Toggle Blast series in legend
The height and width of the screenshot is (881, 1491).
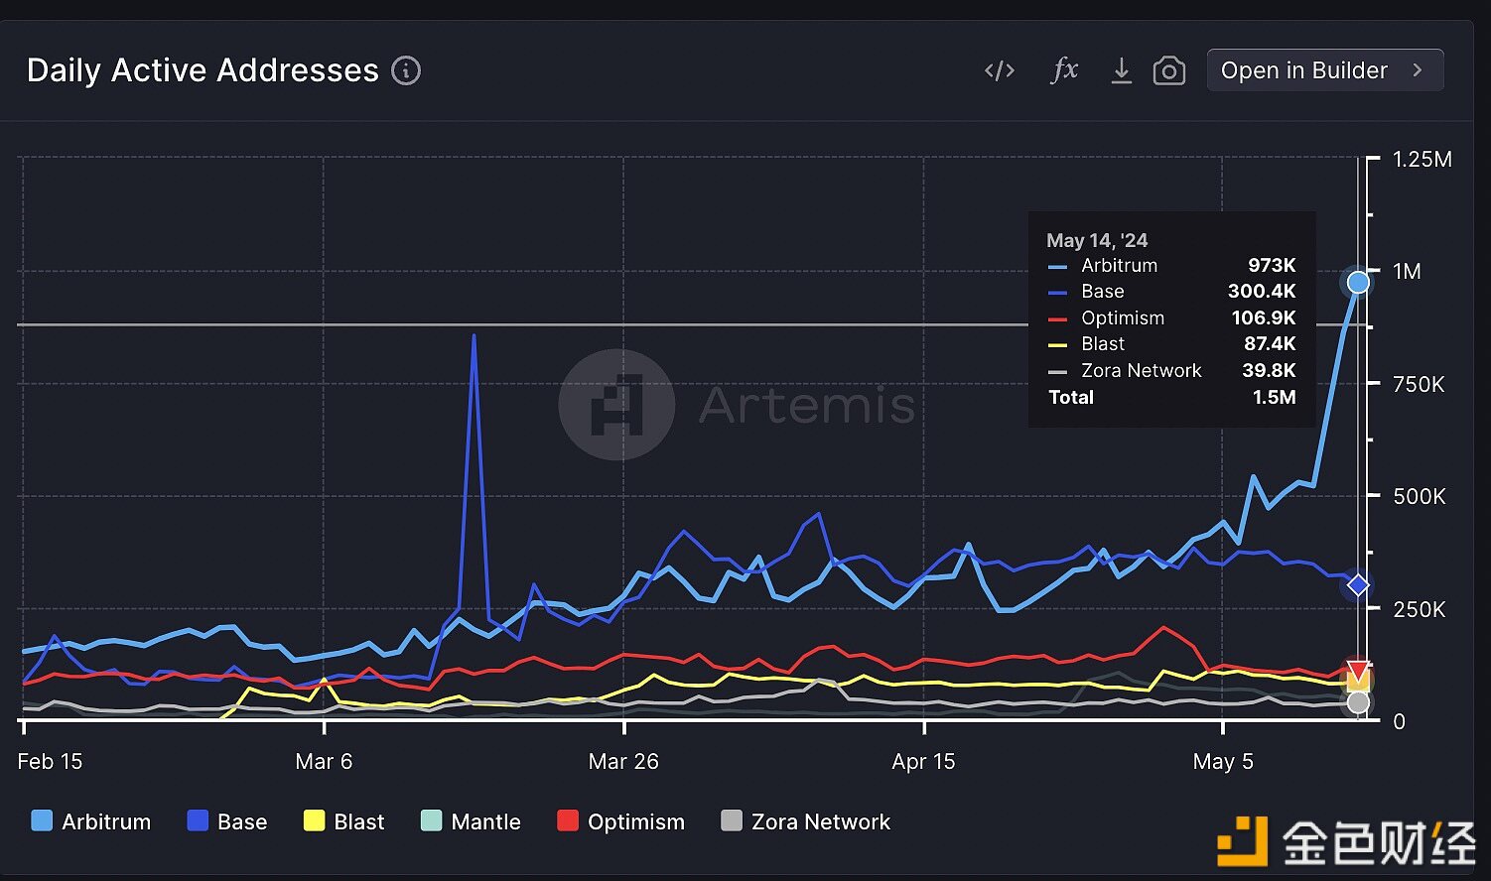coord(343,821)
